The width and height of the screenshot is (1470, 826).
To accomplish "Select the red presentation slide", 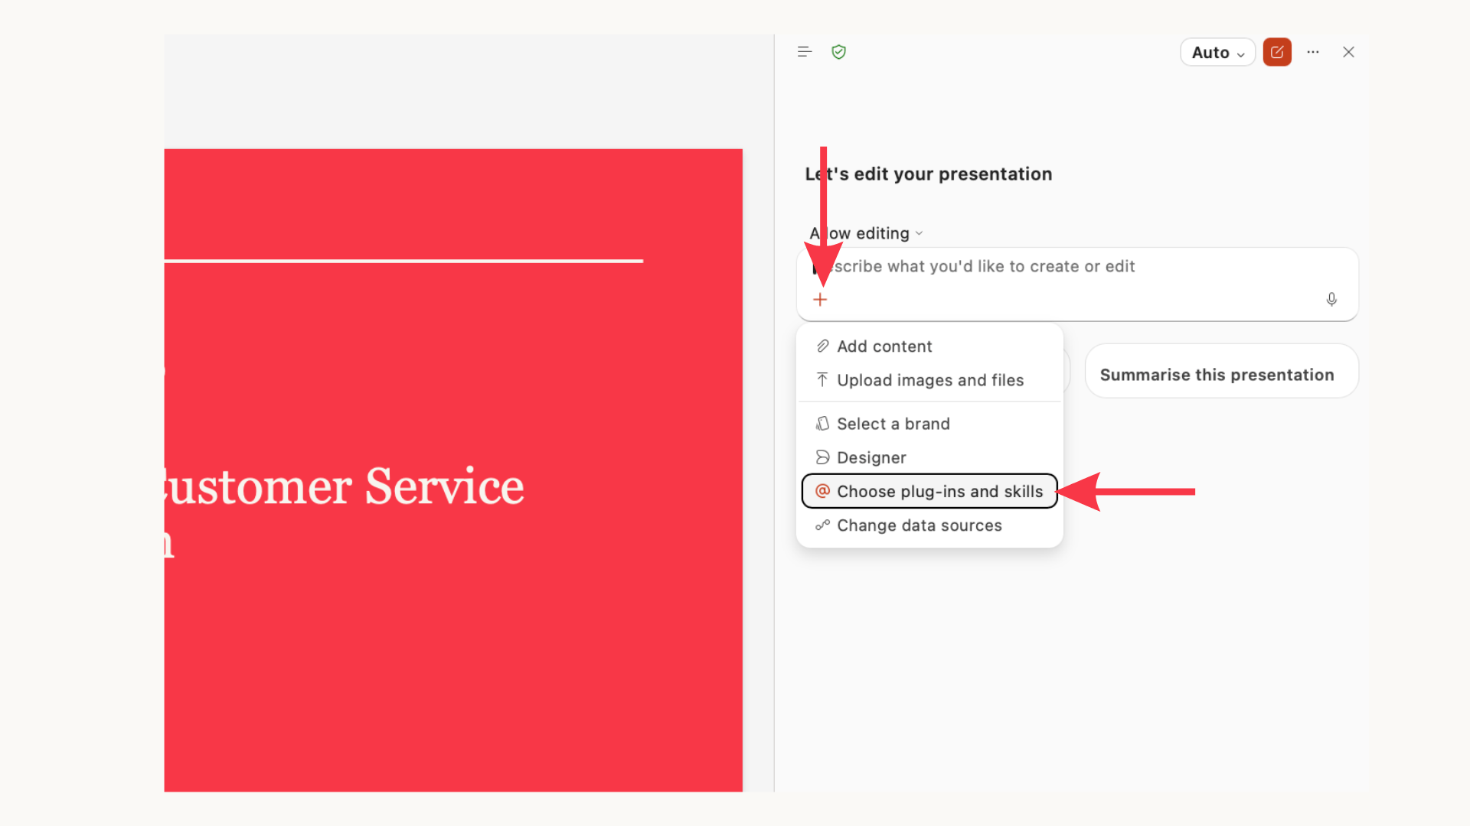I will pos(453,470).
